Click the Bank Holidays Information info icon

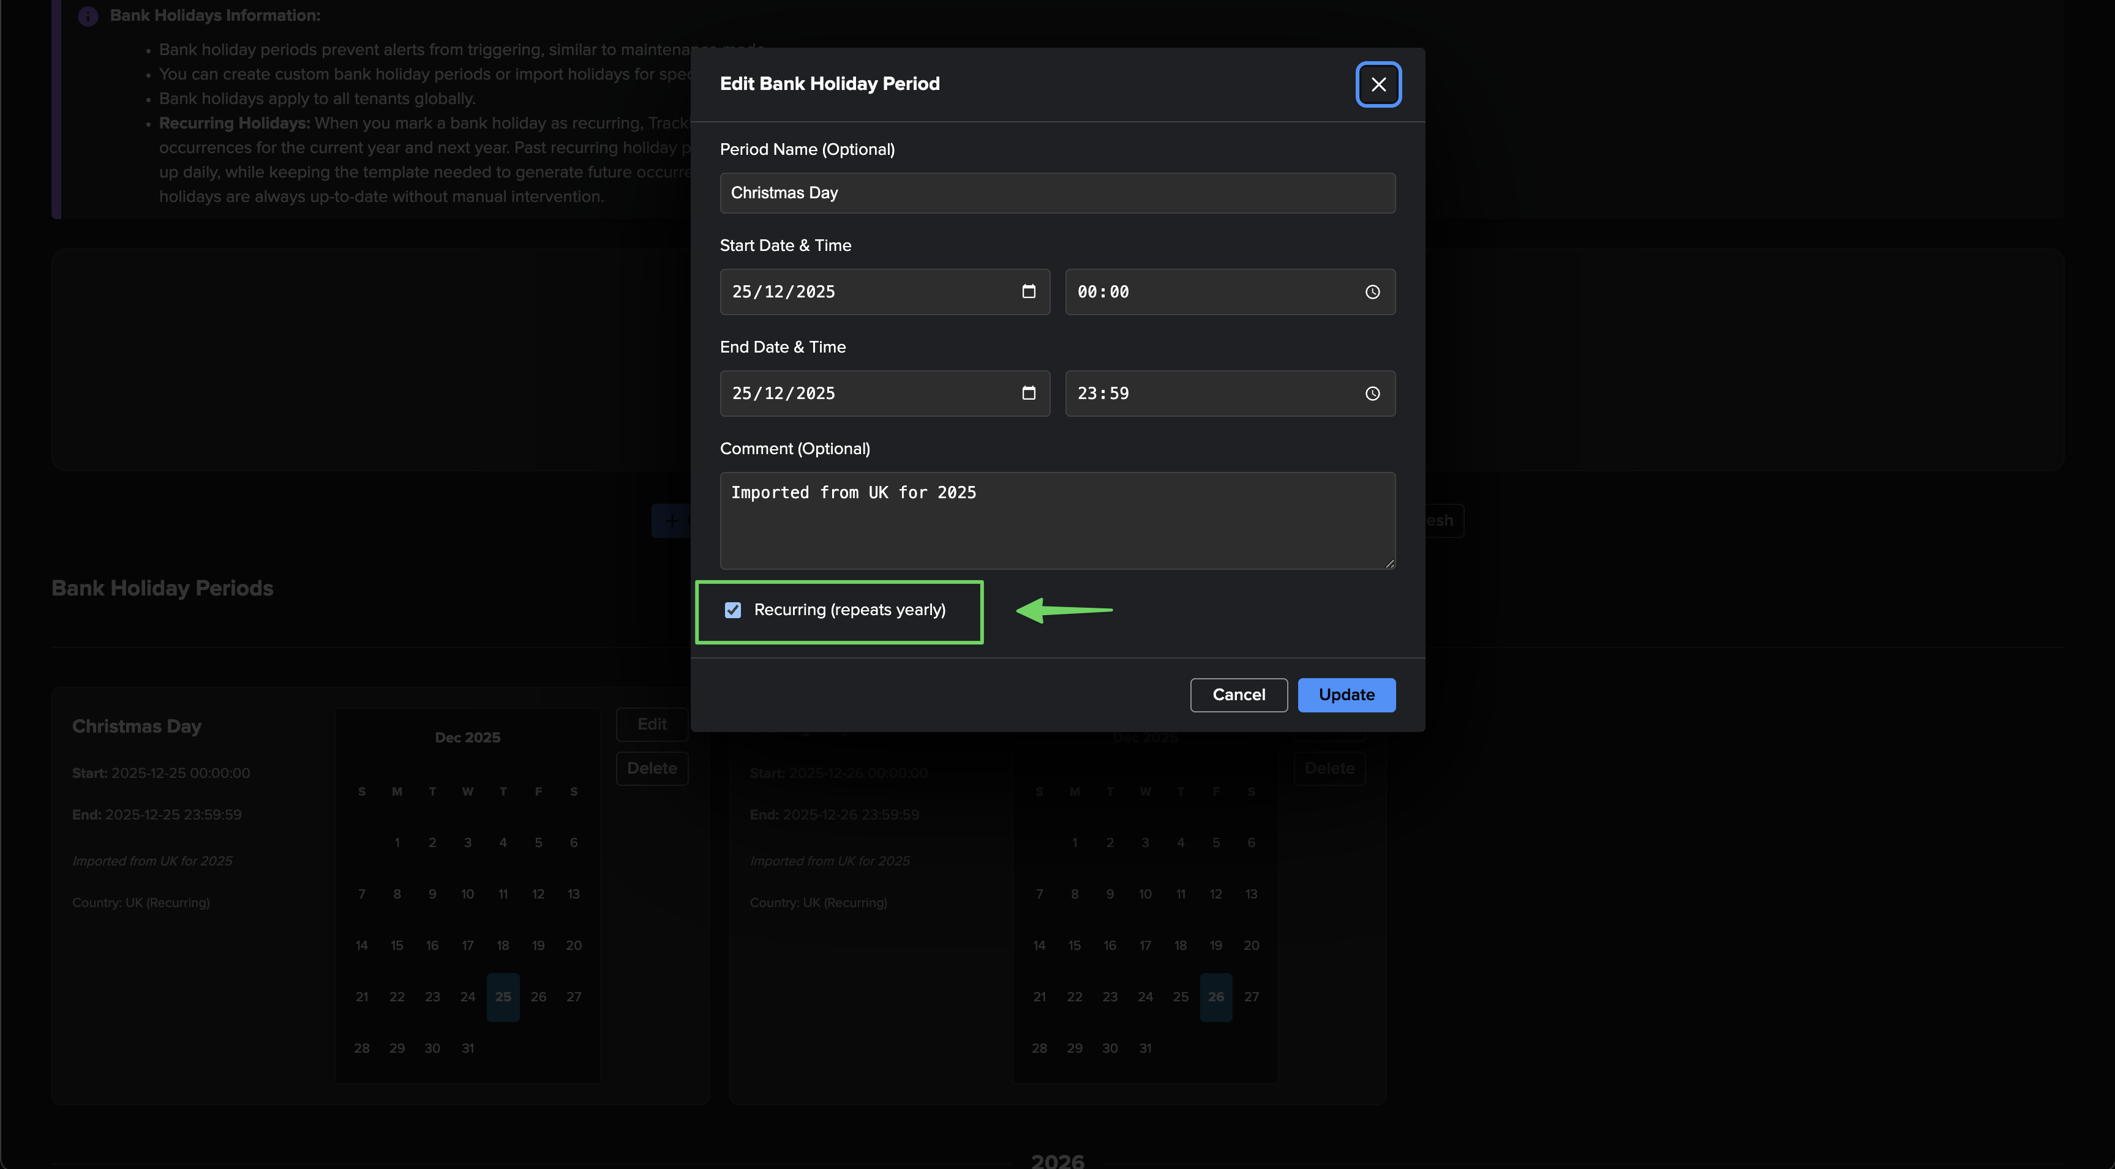click(88, 15)
